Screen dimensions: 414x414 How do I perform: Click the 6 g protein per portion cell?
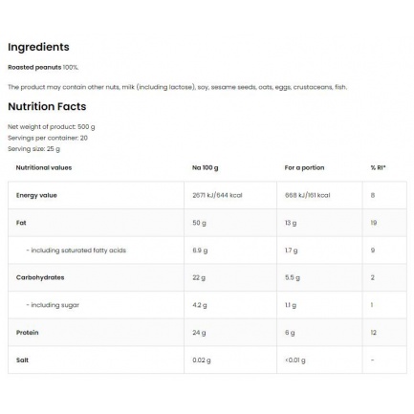[x=290, y=333]
